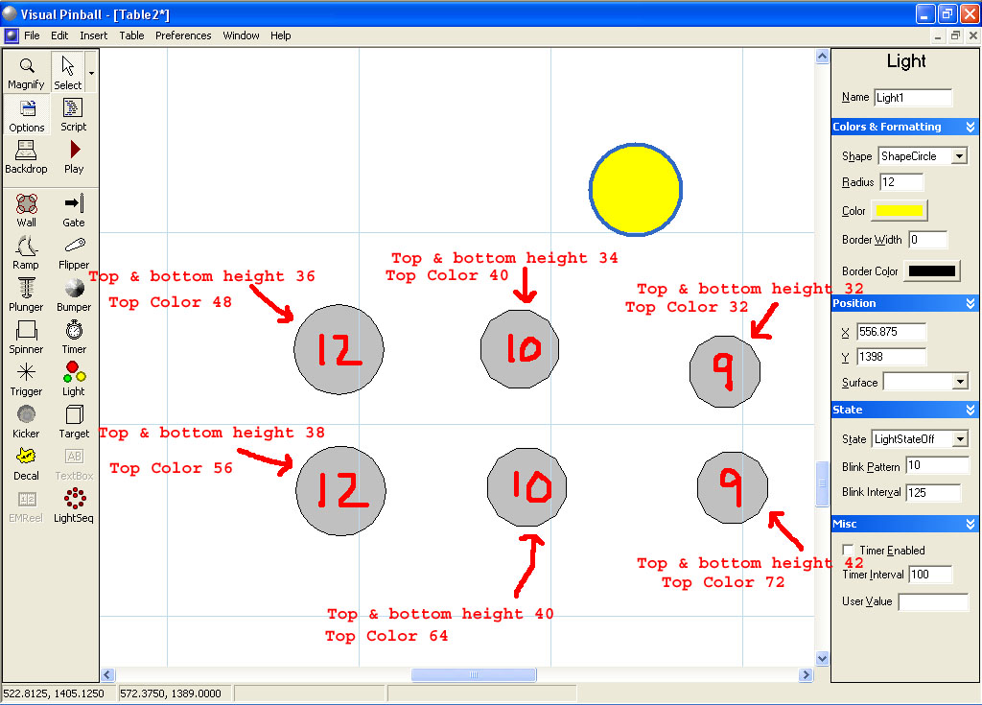Screen dimensions: 982x705
Task: Collapse the Colors & Formatting section
Action: pos(970,127)
